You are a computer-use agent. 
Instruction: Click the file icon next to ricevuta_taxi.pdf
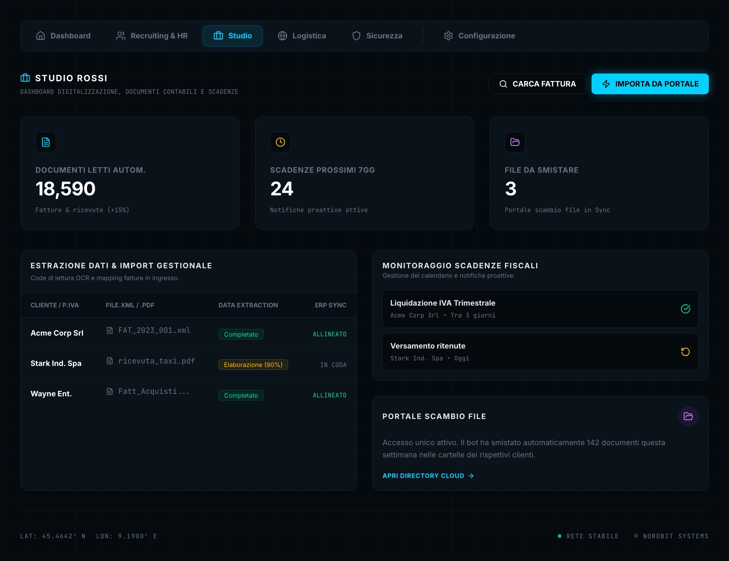click(x=109, y=361)
